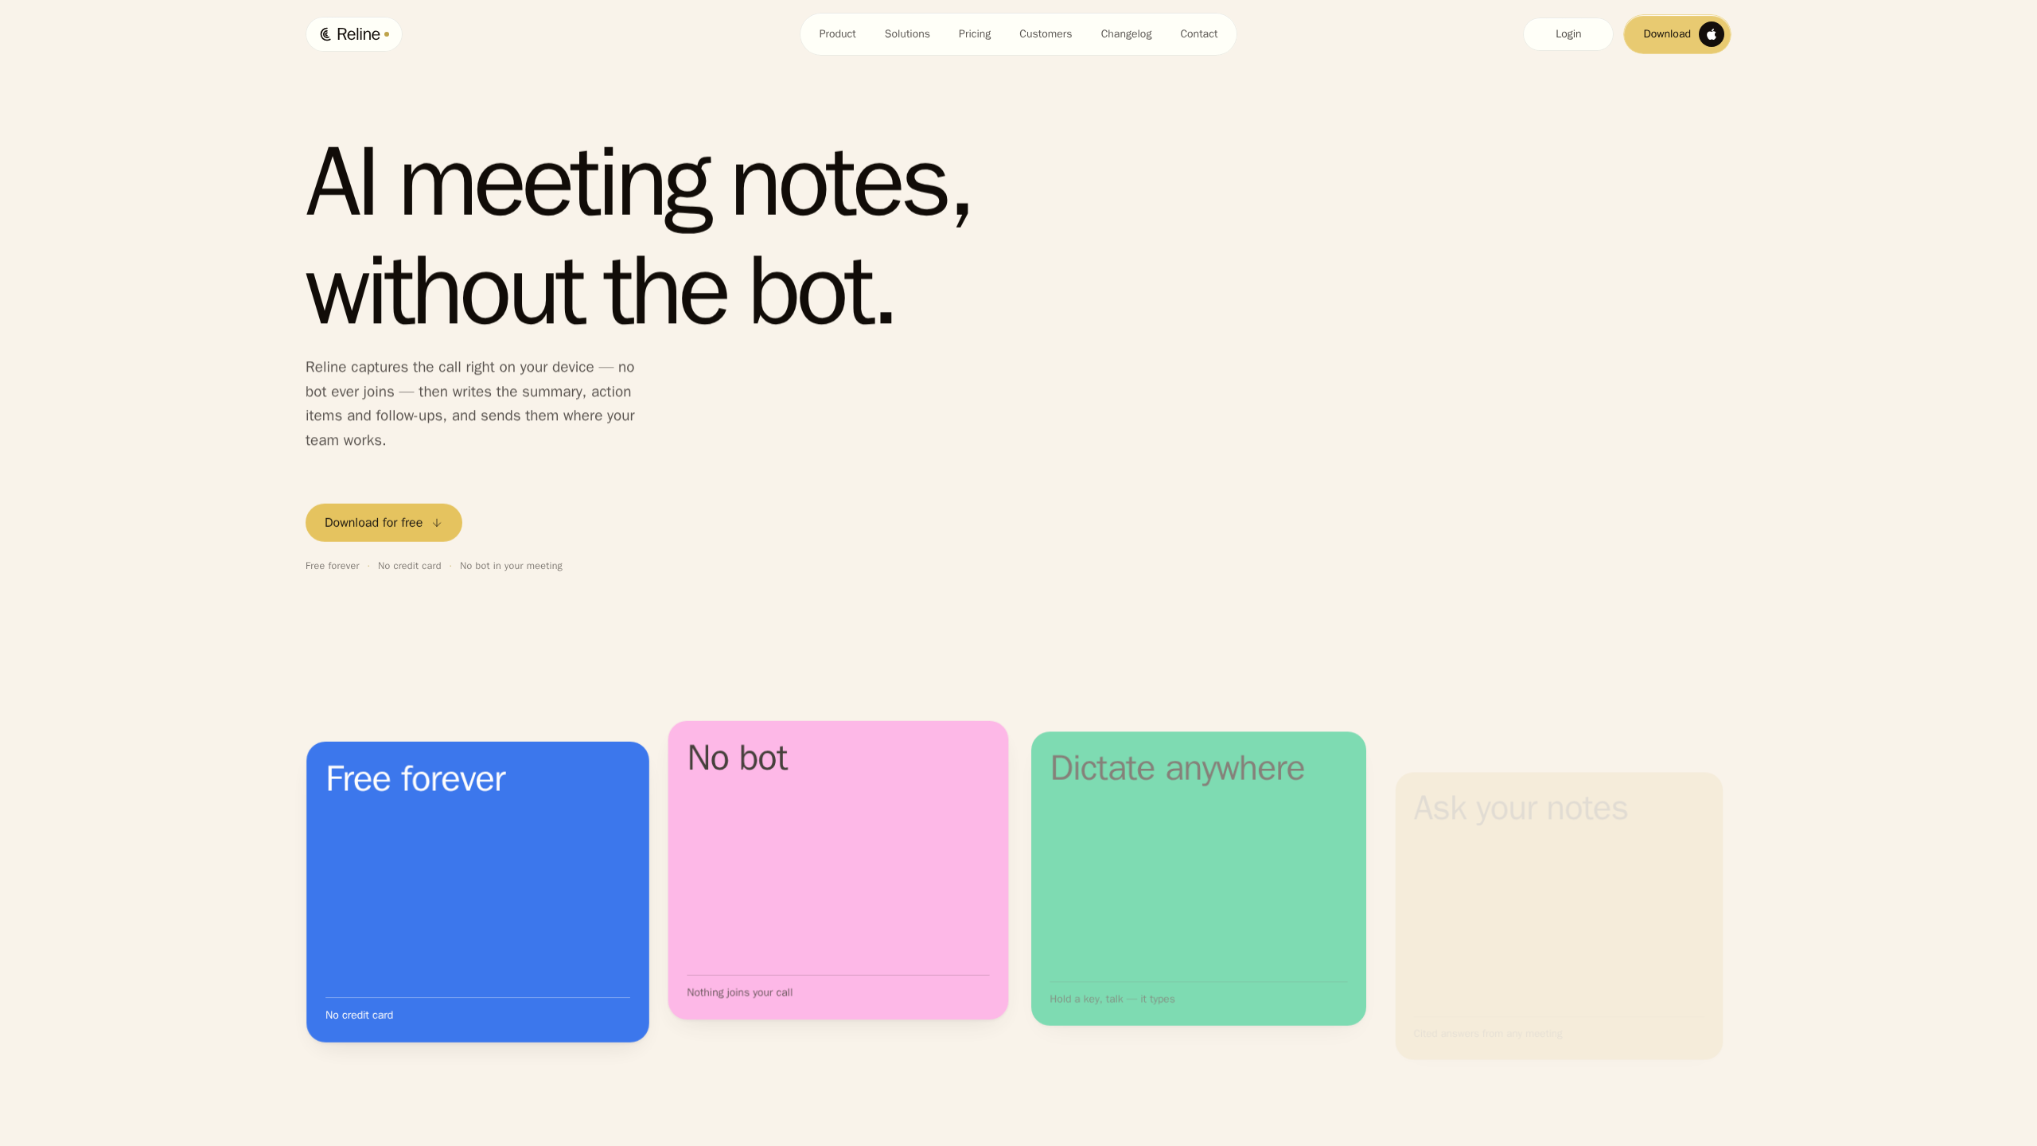This screenshot has width=2037, height=1146.
Task: Click the 'No credit card' text under button
Action: [409, 566]
